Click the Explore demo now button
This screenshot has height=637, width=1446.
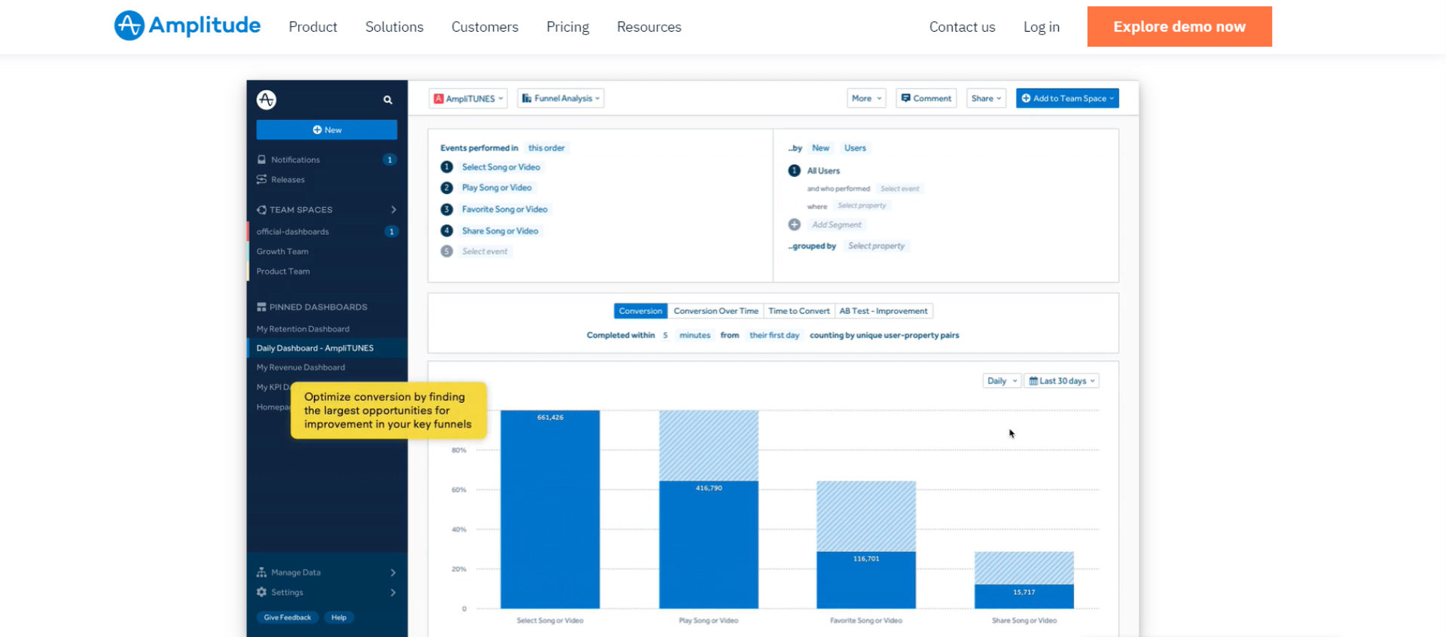click(1179, 26)
